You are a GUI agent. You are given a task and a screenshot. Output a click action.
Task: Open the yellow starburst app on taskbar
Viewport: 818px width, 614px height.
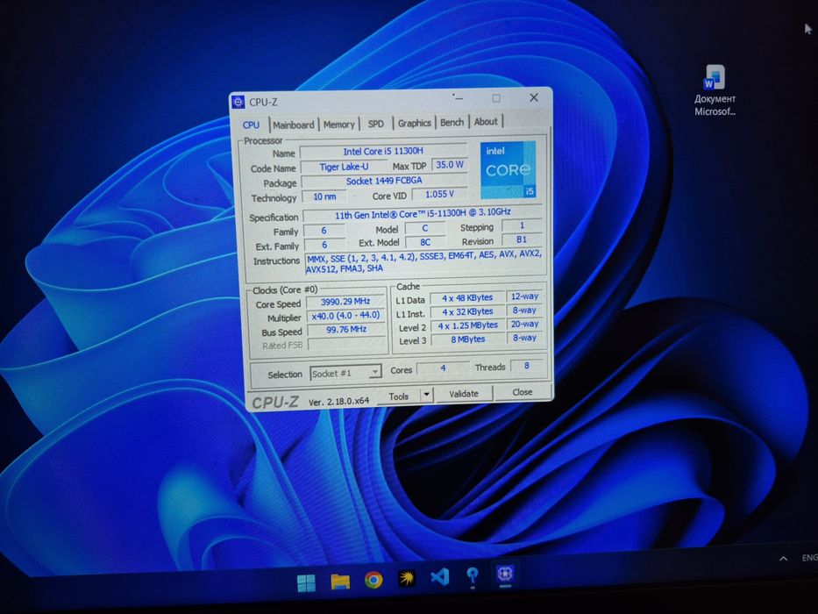(x=407, y=577)
